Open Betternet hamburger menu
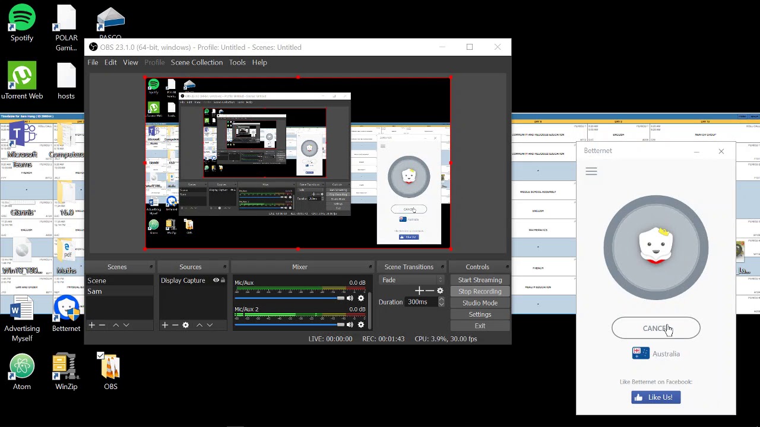 point(591,171)
